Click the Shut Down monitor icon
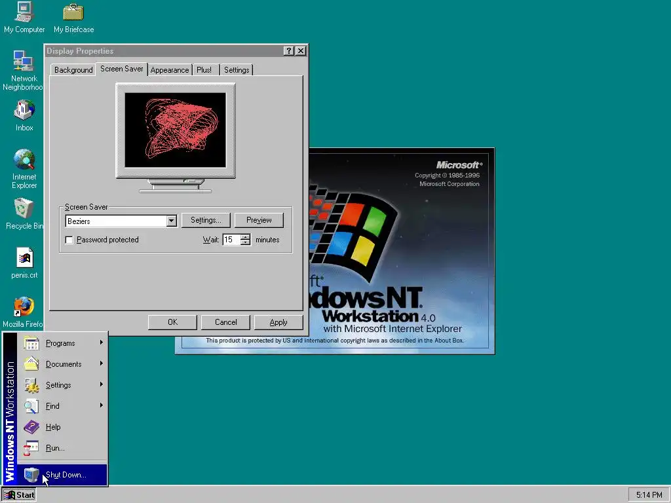Image resolution: width=671 pixels, height=503 pixels. (x=31, y=475)
